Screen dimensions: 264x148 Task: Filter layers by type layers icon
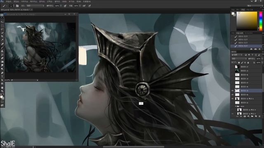pos(252,55)
